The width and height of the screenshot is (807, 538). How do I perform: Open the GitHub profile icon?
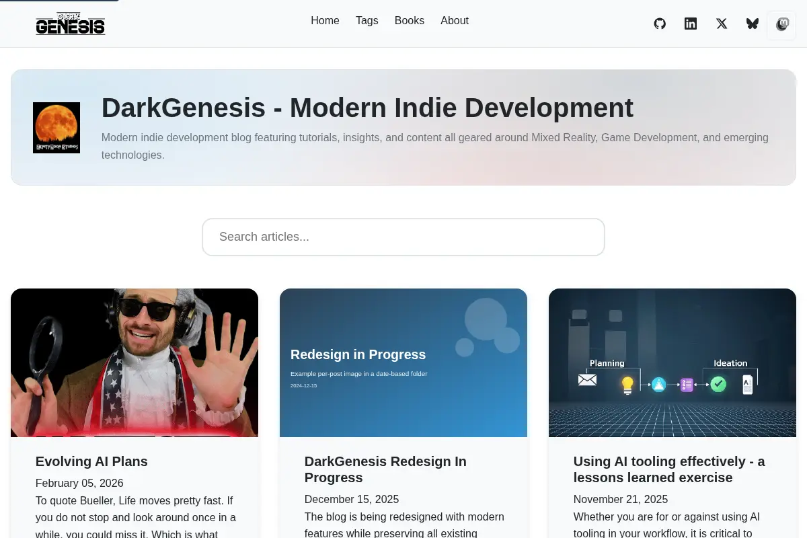point(660,24)
